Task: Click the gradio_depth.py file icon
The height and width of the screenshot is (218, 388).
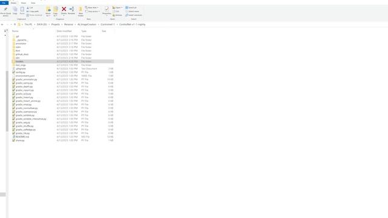Action: click(13, 87)
